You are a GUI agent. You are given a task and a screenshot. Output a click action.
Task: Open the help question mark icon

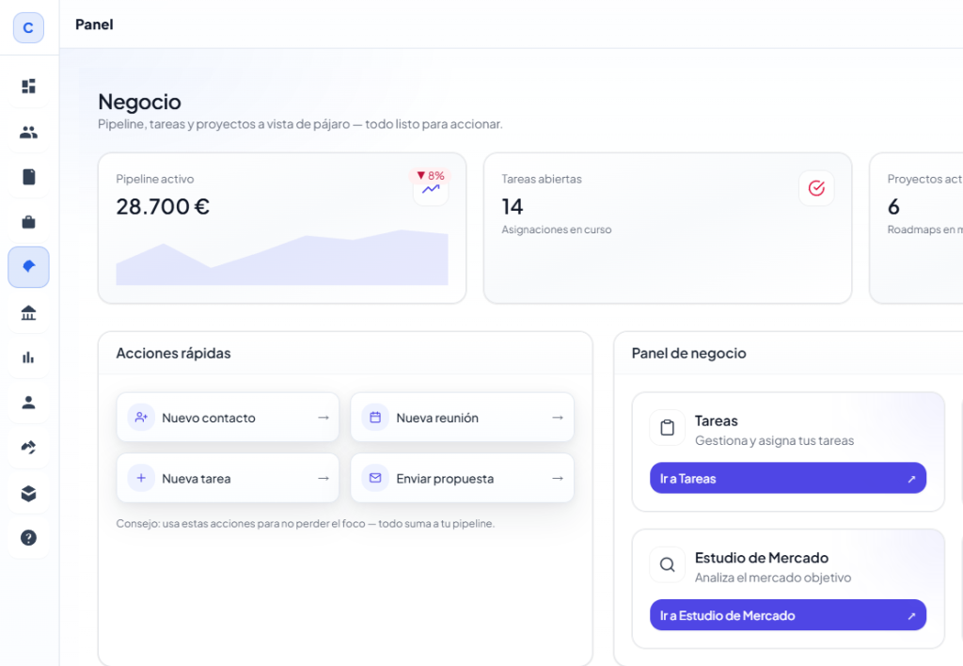(28, 538)
